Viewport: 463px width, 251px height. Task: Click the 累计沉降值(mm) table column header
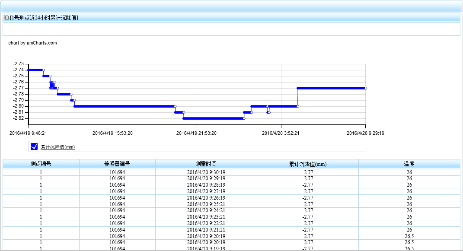tap(307, 164)
